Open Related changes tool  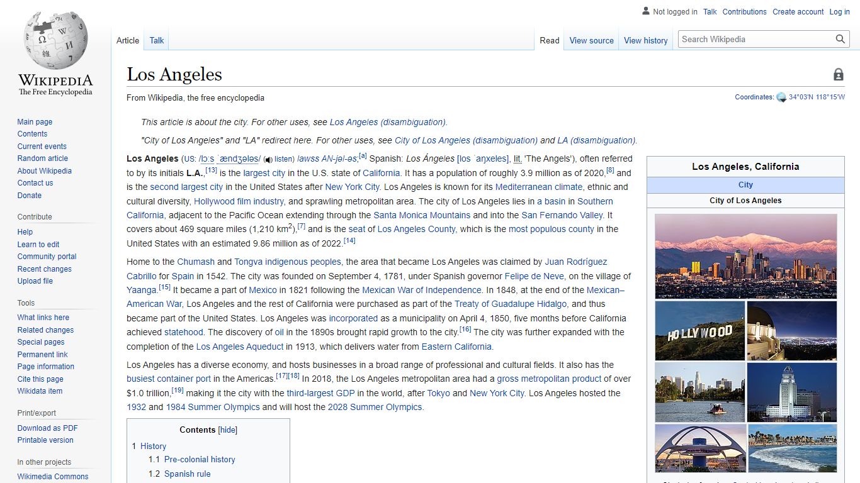tap(45, 330)
